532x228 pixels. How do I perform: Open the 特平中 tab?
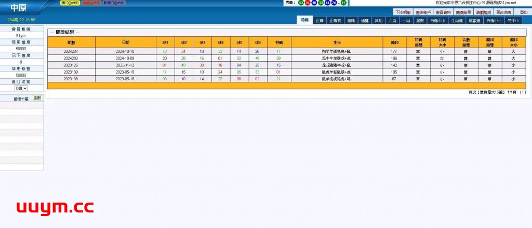(x=512, y=21)
